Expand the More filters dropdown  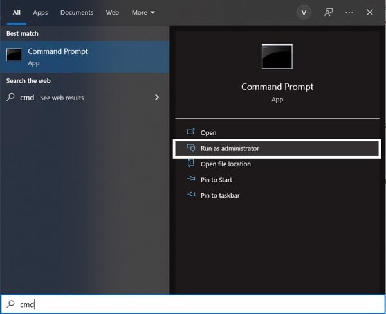pos(143,13)
